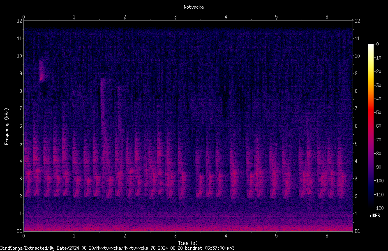Click the dBFS unit label
Image resolution: width=388 pixels, height=251 pixels.
pyautogui.click(x=375, y=216)
